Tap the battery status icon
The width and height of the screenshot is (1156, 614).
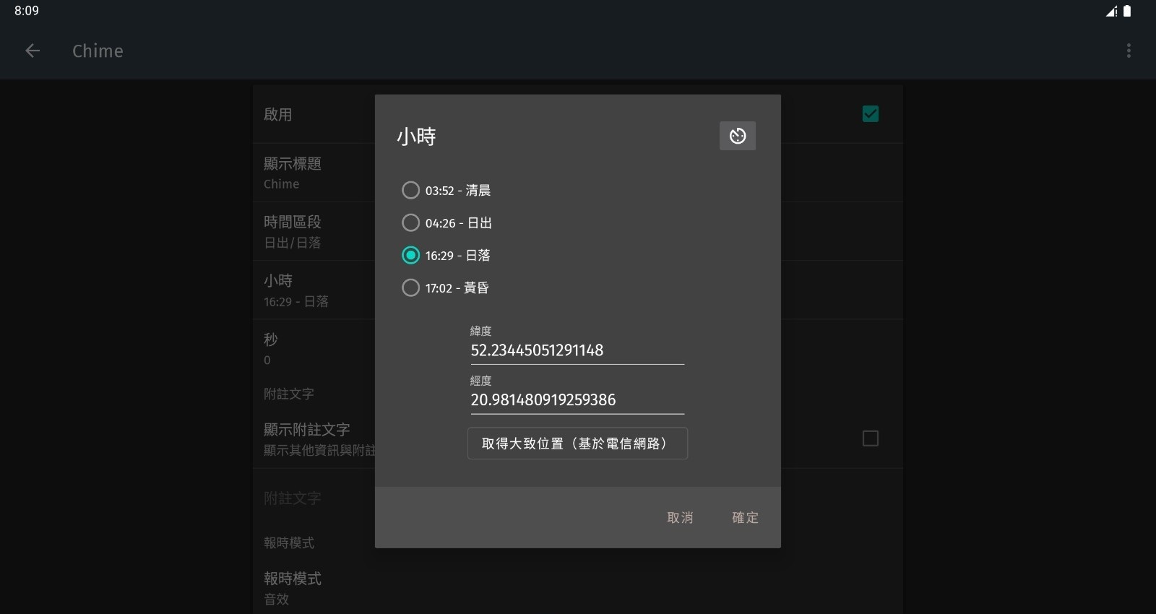[x=1127, y=11]
